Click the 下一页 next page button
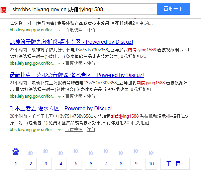Viewport: 201px width, 176px height. point(175,164)
